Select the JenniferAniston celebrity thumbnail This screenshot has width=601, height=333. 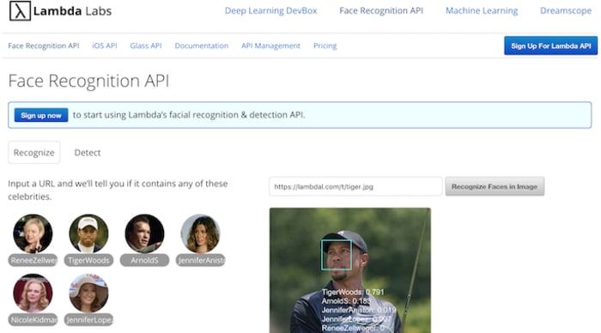[200, 233]
